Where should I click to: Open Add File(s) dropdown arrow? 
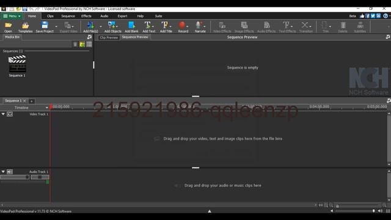(101, 26)
